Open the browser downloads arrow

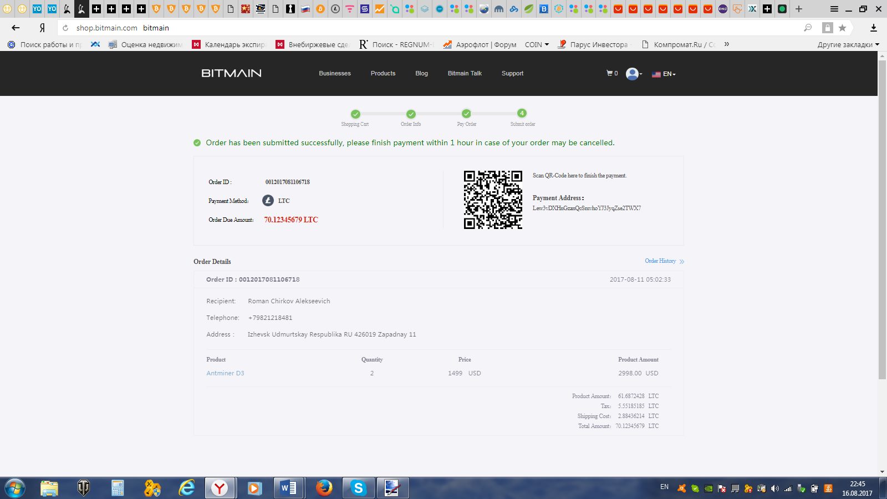[873, 28]
